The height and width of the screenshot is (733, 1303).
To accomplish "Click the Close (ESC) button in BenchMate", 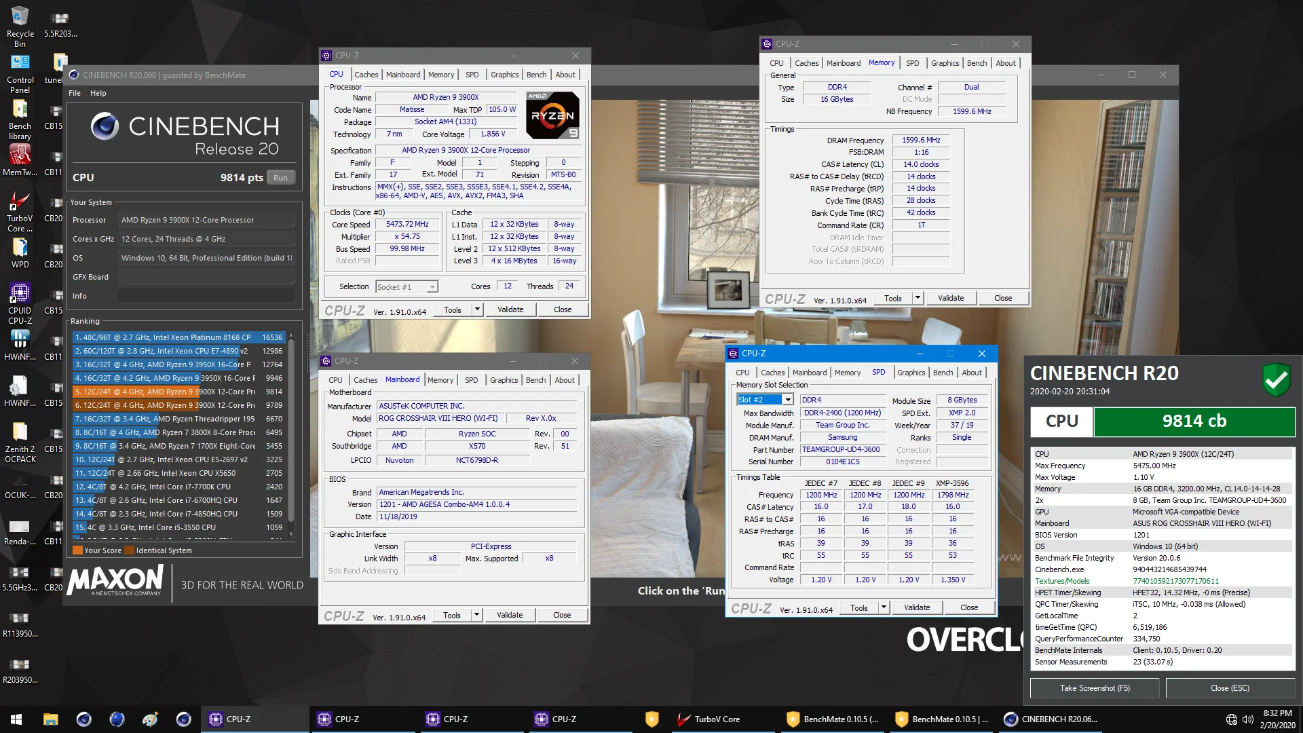I will [1230, 688].
